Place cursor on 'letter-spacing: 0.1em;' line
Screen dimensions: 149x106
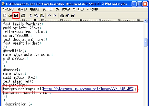(x=24, y=32)
